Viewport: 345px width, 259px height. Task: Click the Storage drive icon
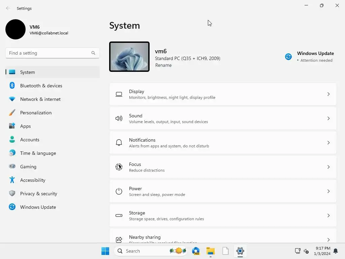pyautogui.click(x=119, y=215)
